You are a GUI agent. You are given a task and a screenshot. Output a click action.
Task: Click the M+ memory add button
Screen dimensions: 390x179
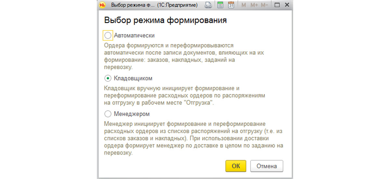point(254,5)
